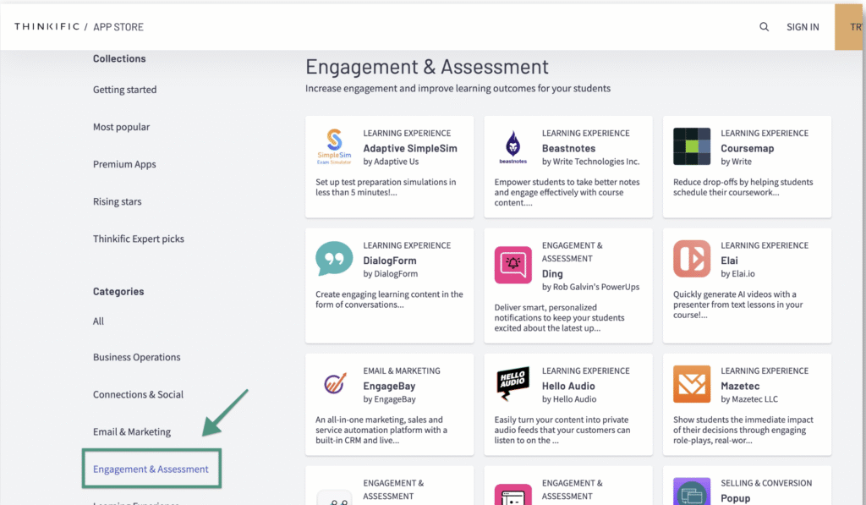Click the EngageBay app title

[x=389, y=386]
